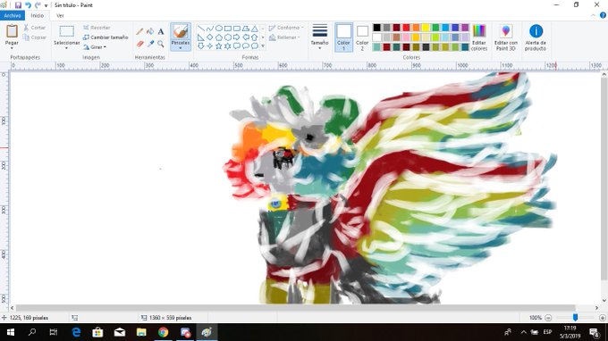Open Alerta de producto
This screenshot has height=341, width=608.
click(536, 37)
